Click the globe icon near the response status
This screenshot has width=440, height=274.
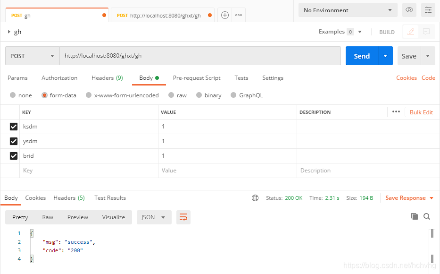tap(255, 198)
